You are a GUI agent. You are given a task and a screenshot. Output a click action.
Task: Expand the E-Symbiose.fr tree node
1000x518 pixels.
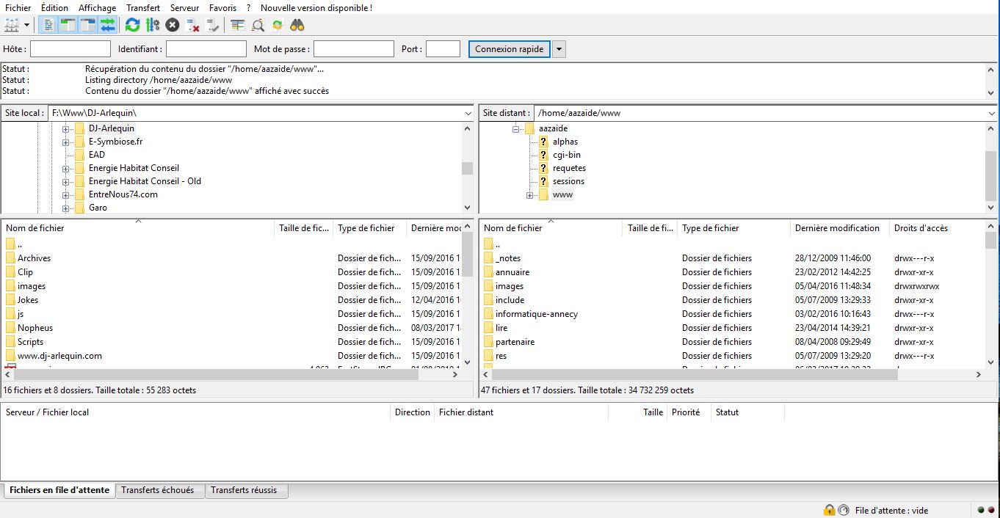click(x=65, y=142)
